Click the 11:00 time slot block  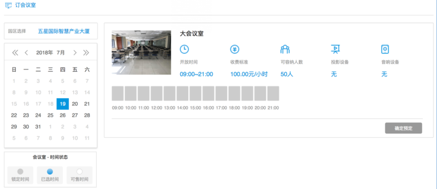click(x=143, y=94)
